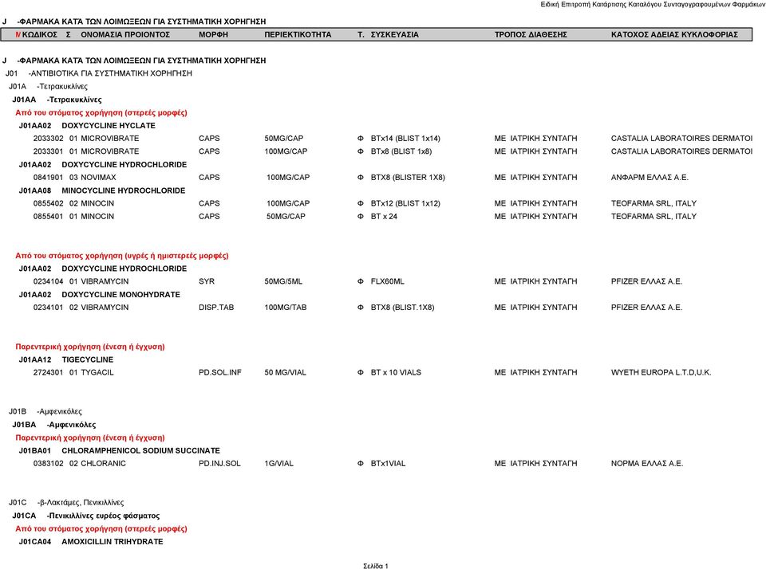Click the ΣΥΣΚΕΥΑΣΙΑ column header
This screenshot has height=569, width=766.
[x=394, y=34]
